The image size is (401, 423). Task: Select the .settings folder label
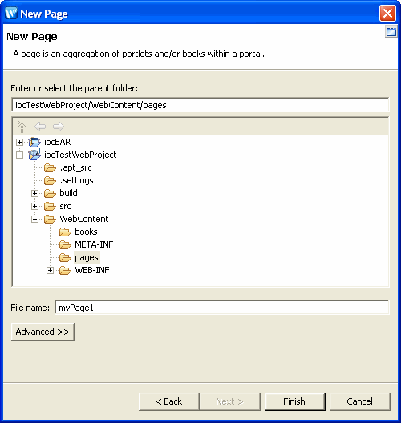click(76, 180)
